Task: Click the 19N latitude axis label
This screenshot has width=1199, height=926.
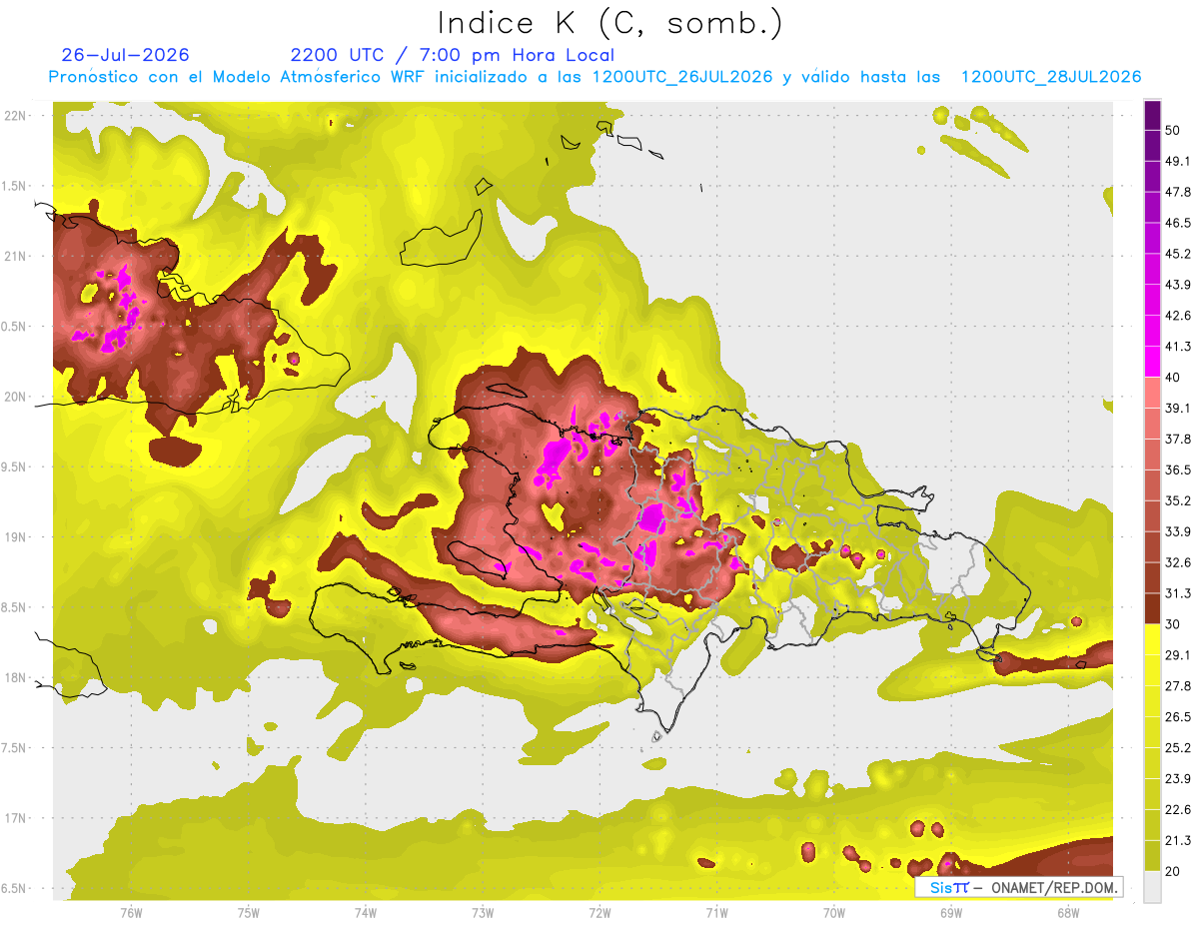Action: tap(17, 537)
